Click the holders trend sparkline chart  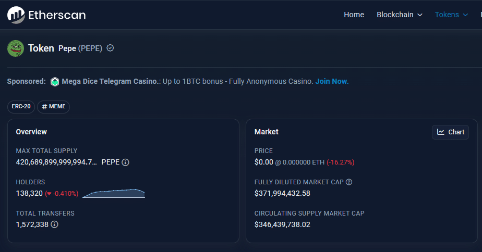click(x=113, y=194)
